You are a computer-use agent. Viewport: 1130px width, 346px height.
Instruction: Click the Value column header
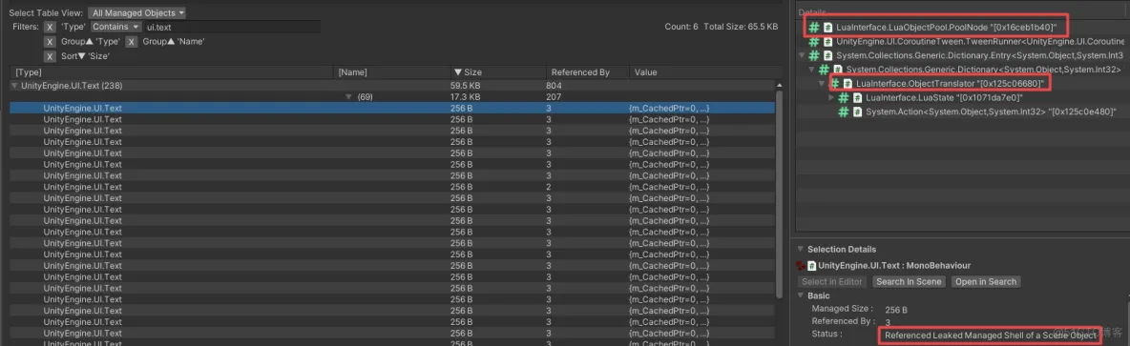coord(706,72)
